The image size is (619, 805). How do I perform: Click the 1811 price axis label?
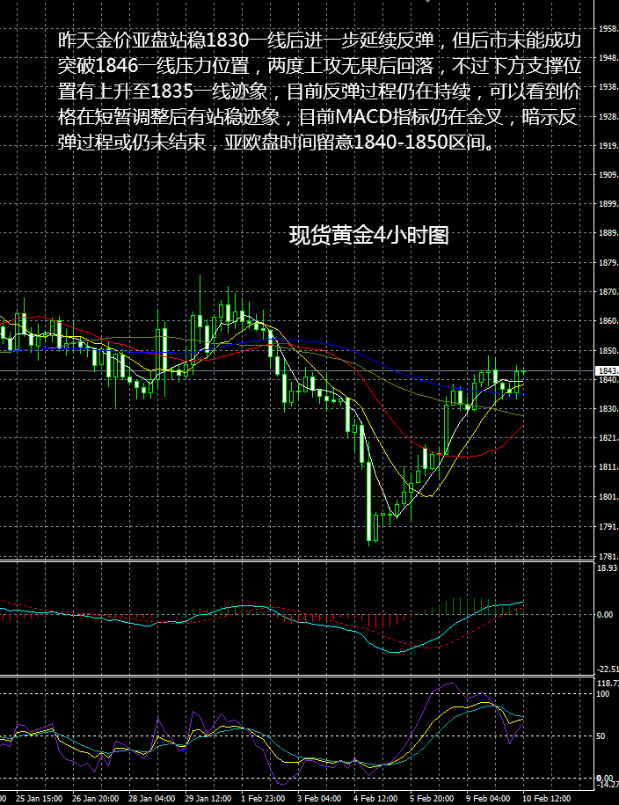(x=608, y=467)
